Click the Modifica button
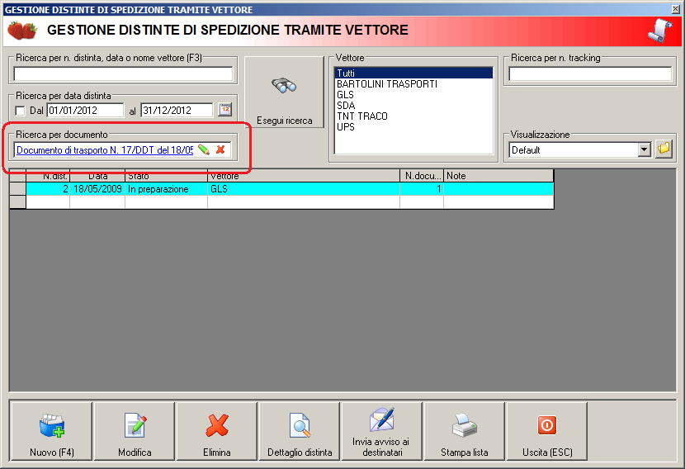This screenshot has width=685, height=469. coord(135,431)
